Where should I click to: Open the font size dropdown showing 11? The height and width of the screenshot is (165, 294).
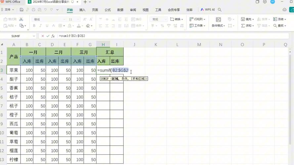(78, 19)
